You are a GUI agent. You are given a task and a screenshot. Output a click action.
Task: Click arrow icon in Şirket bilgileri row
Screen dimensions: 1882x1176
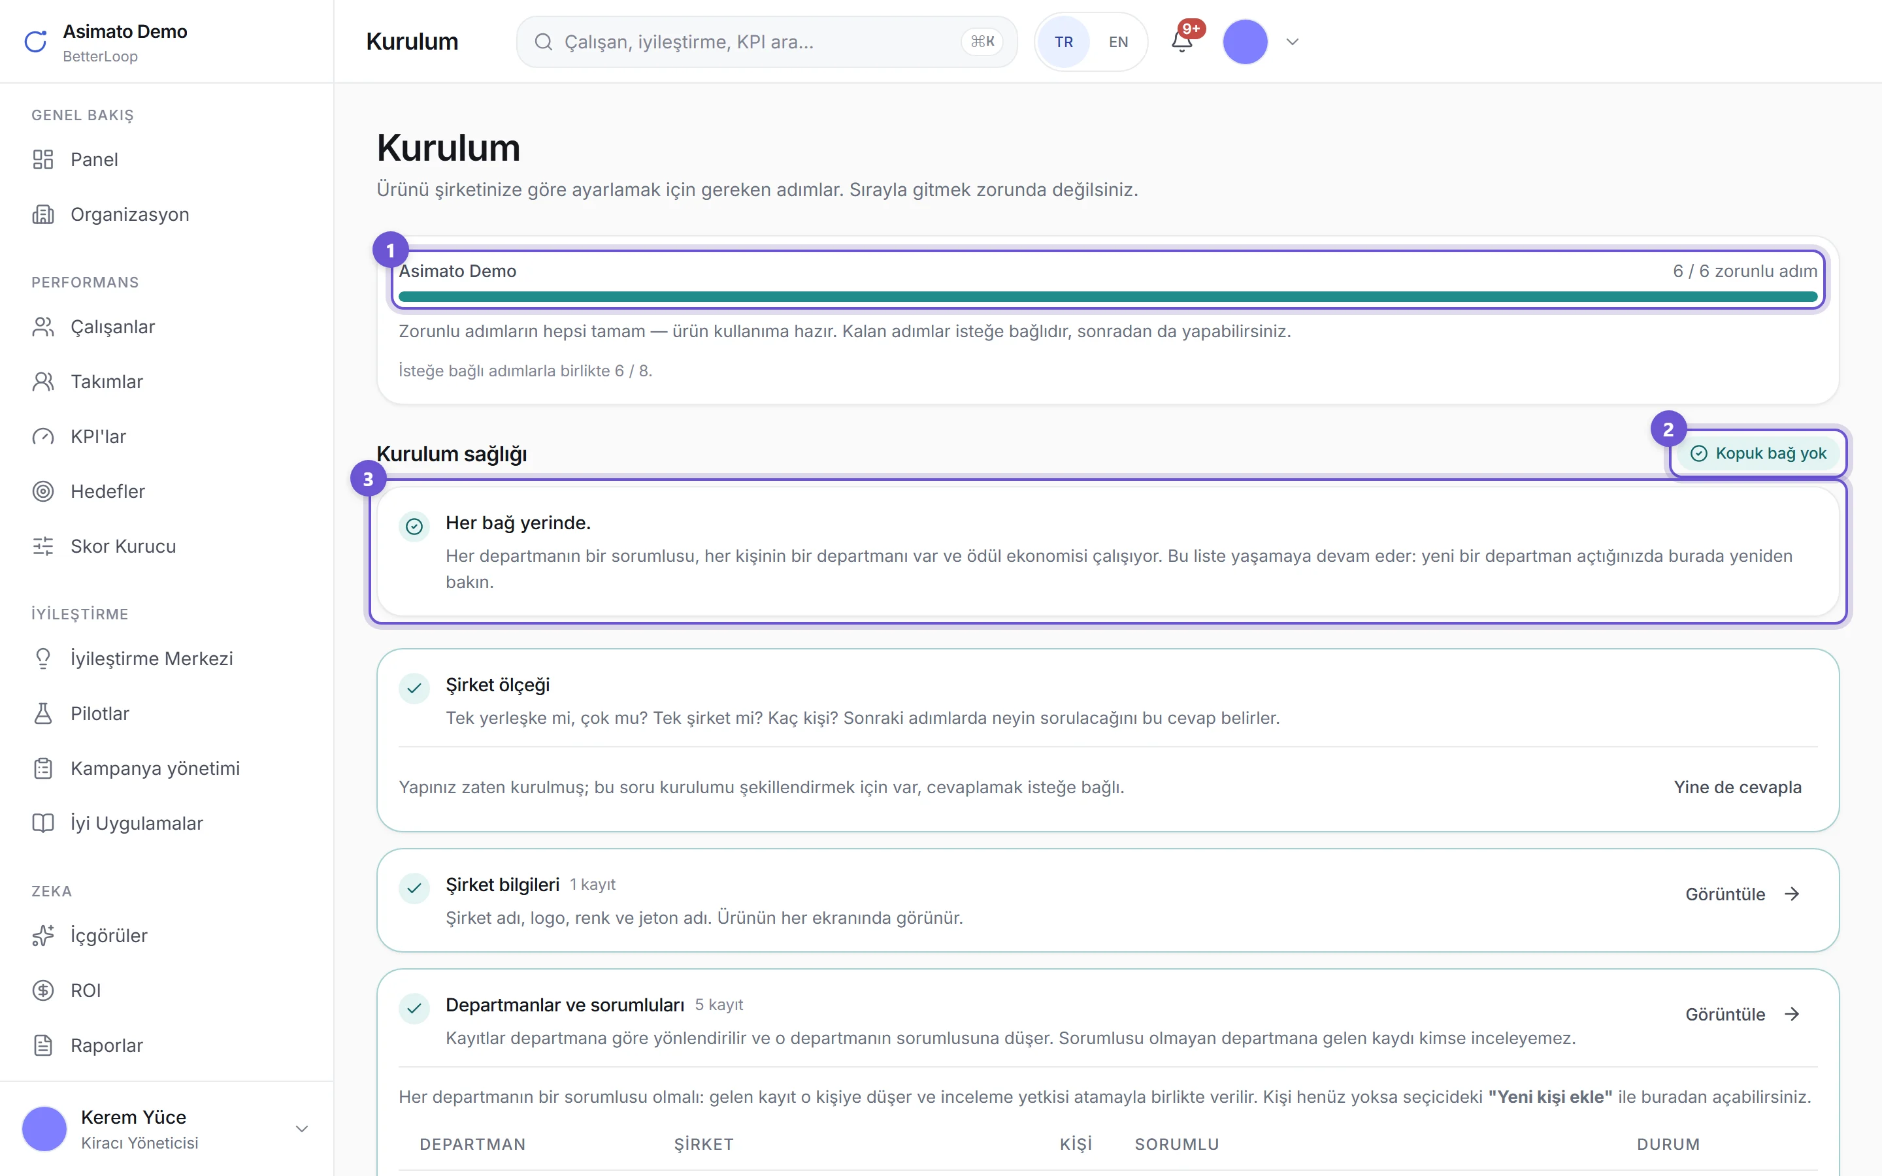tap(1792, 894)
